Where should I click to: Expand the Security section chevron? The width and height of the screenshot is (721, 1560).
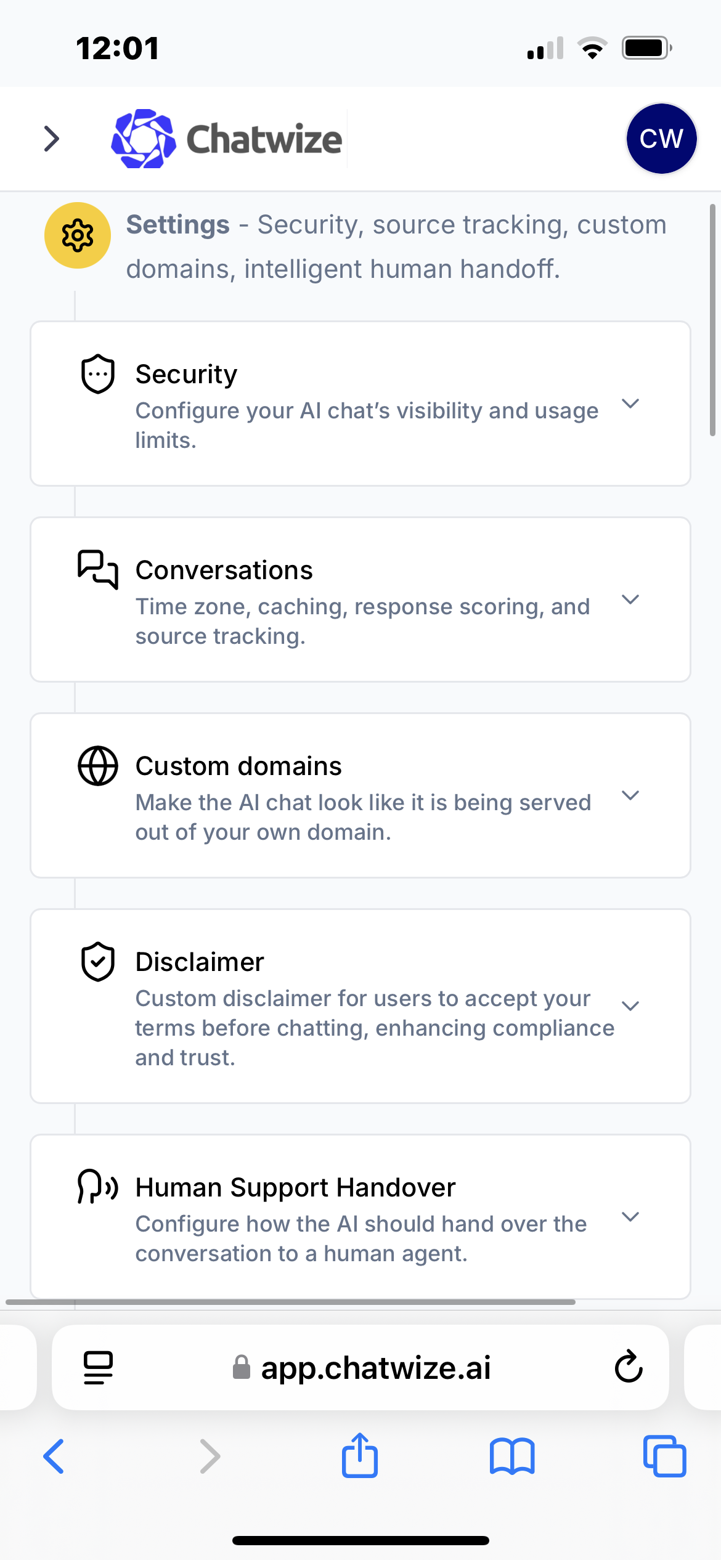click(630, 404)
